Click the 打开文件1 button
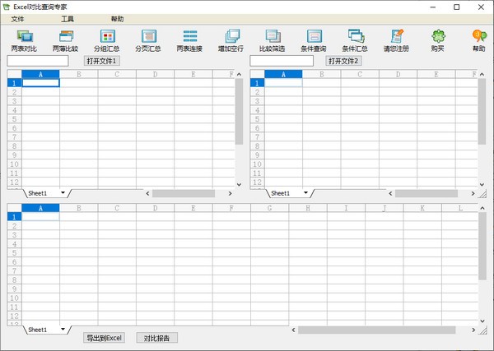The image size is (494, 351). [102, 61]
